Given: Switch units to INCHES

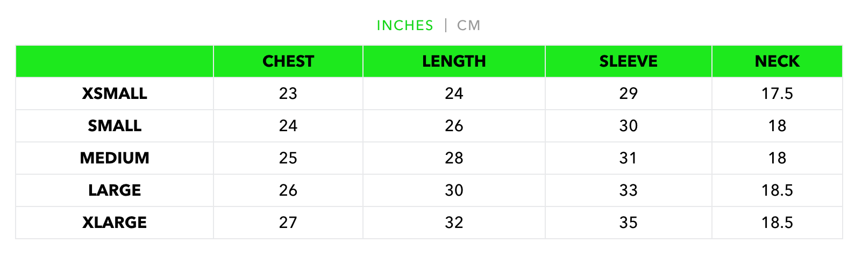Looking at the screenshot, I should [x=404, y=25].
